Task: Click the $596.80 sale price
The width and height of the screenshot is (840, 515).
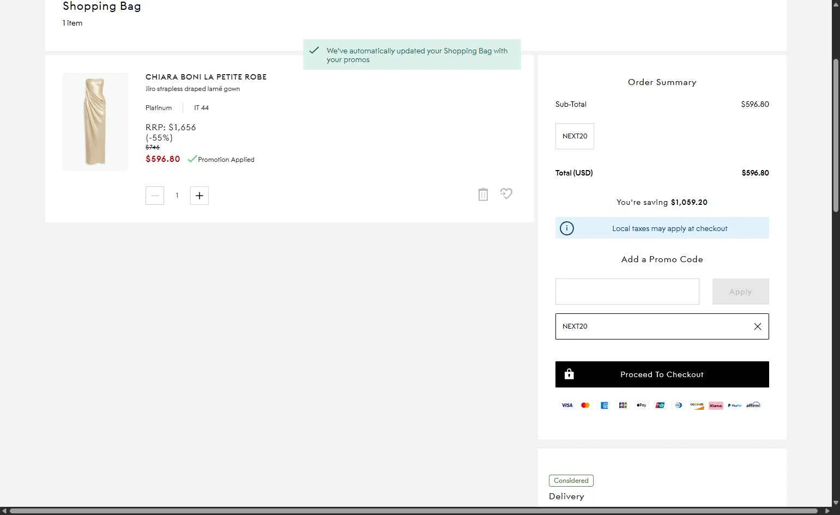Action: (x=162, y=159)
